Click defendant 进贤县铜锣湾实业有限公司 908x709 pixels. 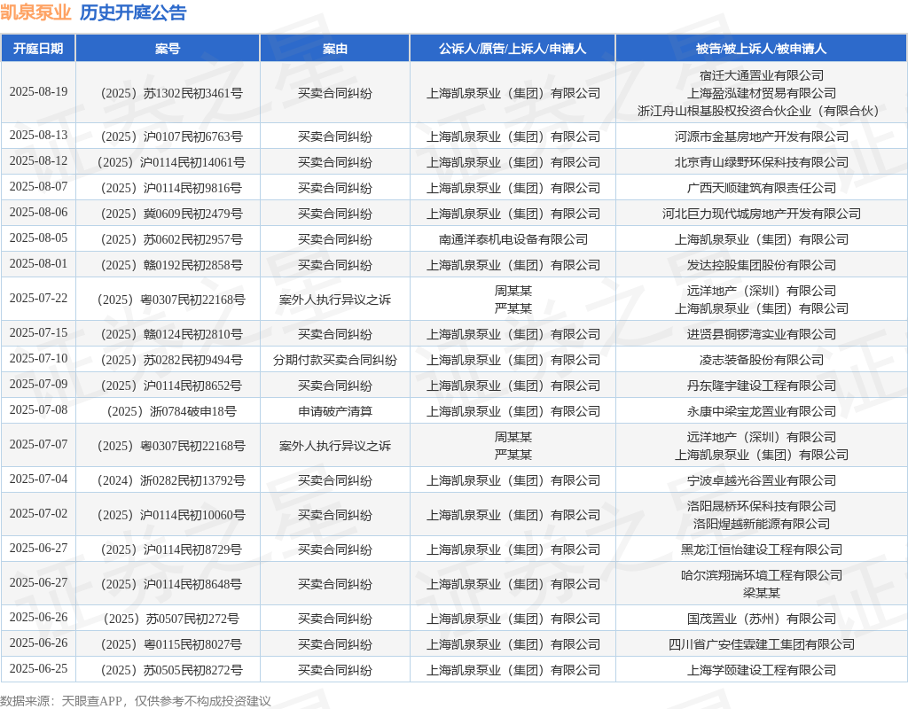click(x=761, y=334)
